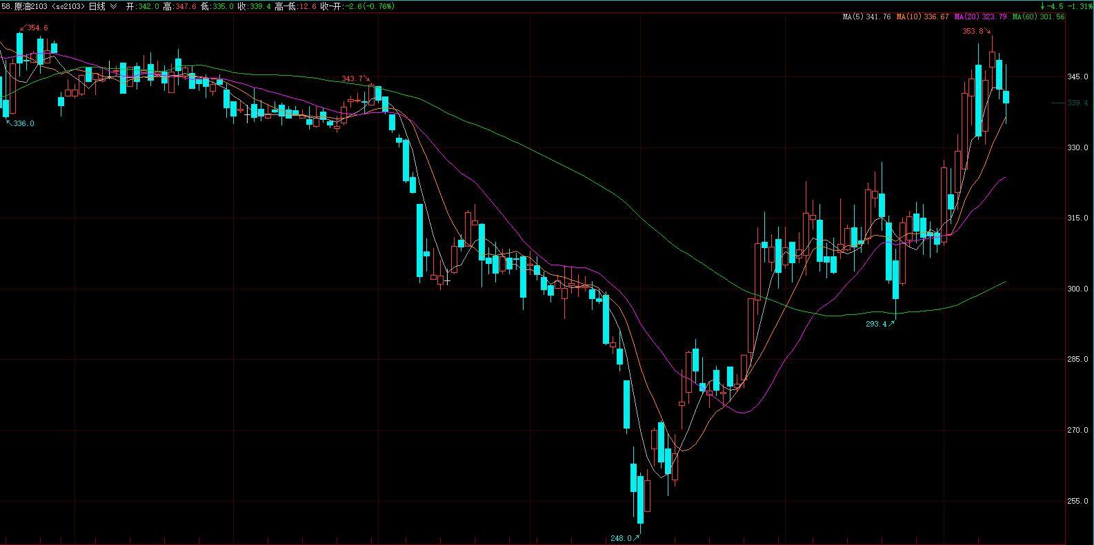Click the 353.8 high price marker

tap(972, 31)
